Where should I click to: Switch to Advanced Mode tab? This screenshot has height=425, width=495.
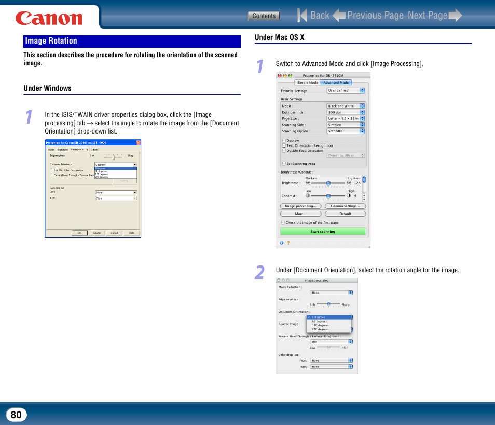[336, 82]
